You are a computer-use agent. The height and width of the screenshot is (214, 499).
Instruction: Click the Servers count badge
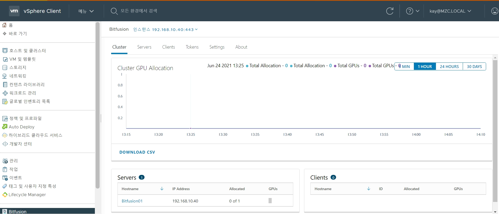click(x=141, y=178)
